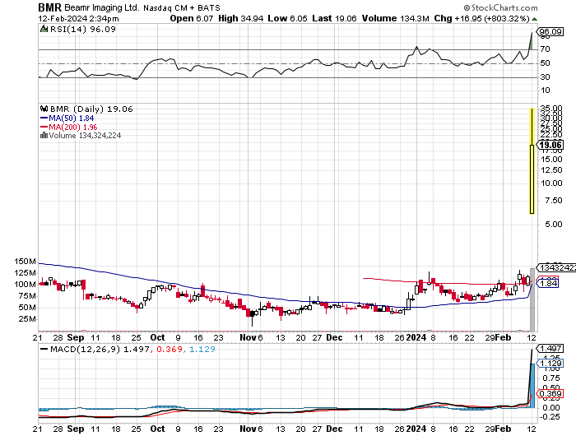Click the 1.84 MA(50) value tag on right axis
The height and width of the screenshot is (436, 576).
548,283
